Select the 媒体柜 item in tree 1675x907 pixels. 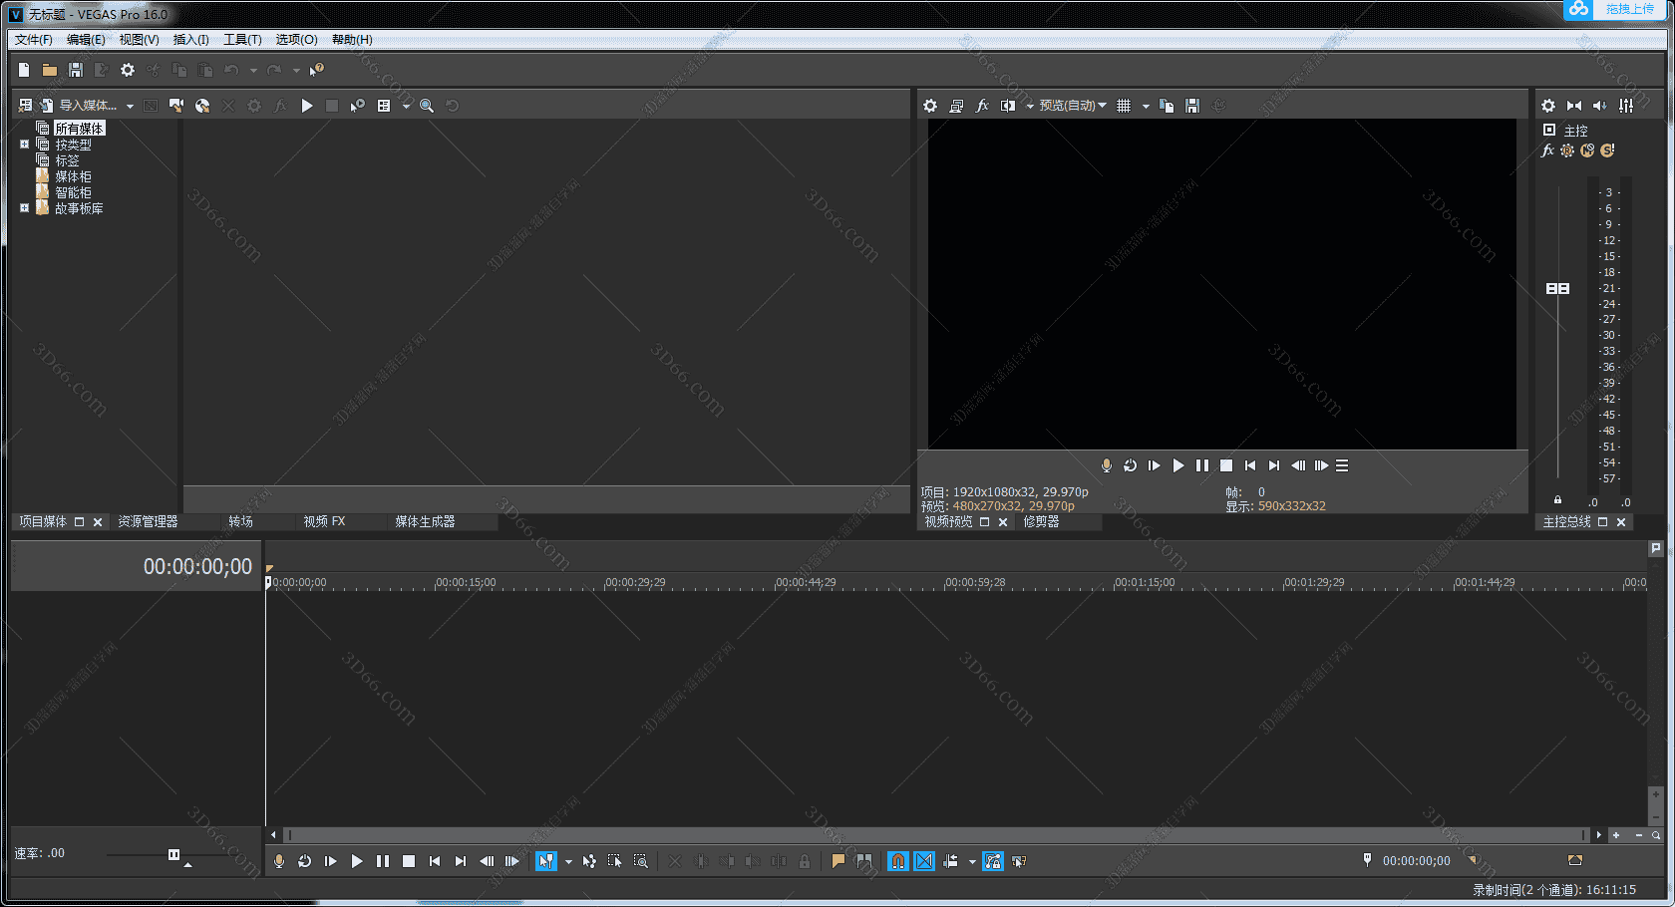click(x=73, y=176)
